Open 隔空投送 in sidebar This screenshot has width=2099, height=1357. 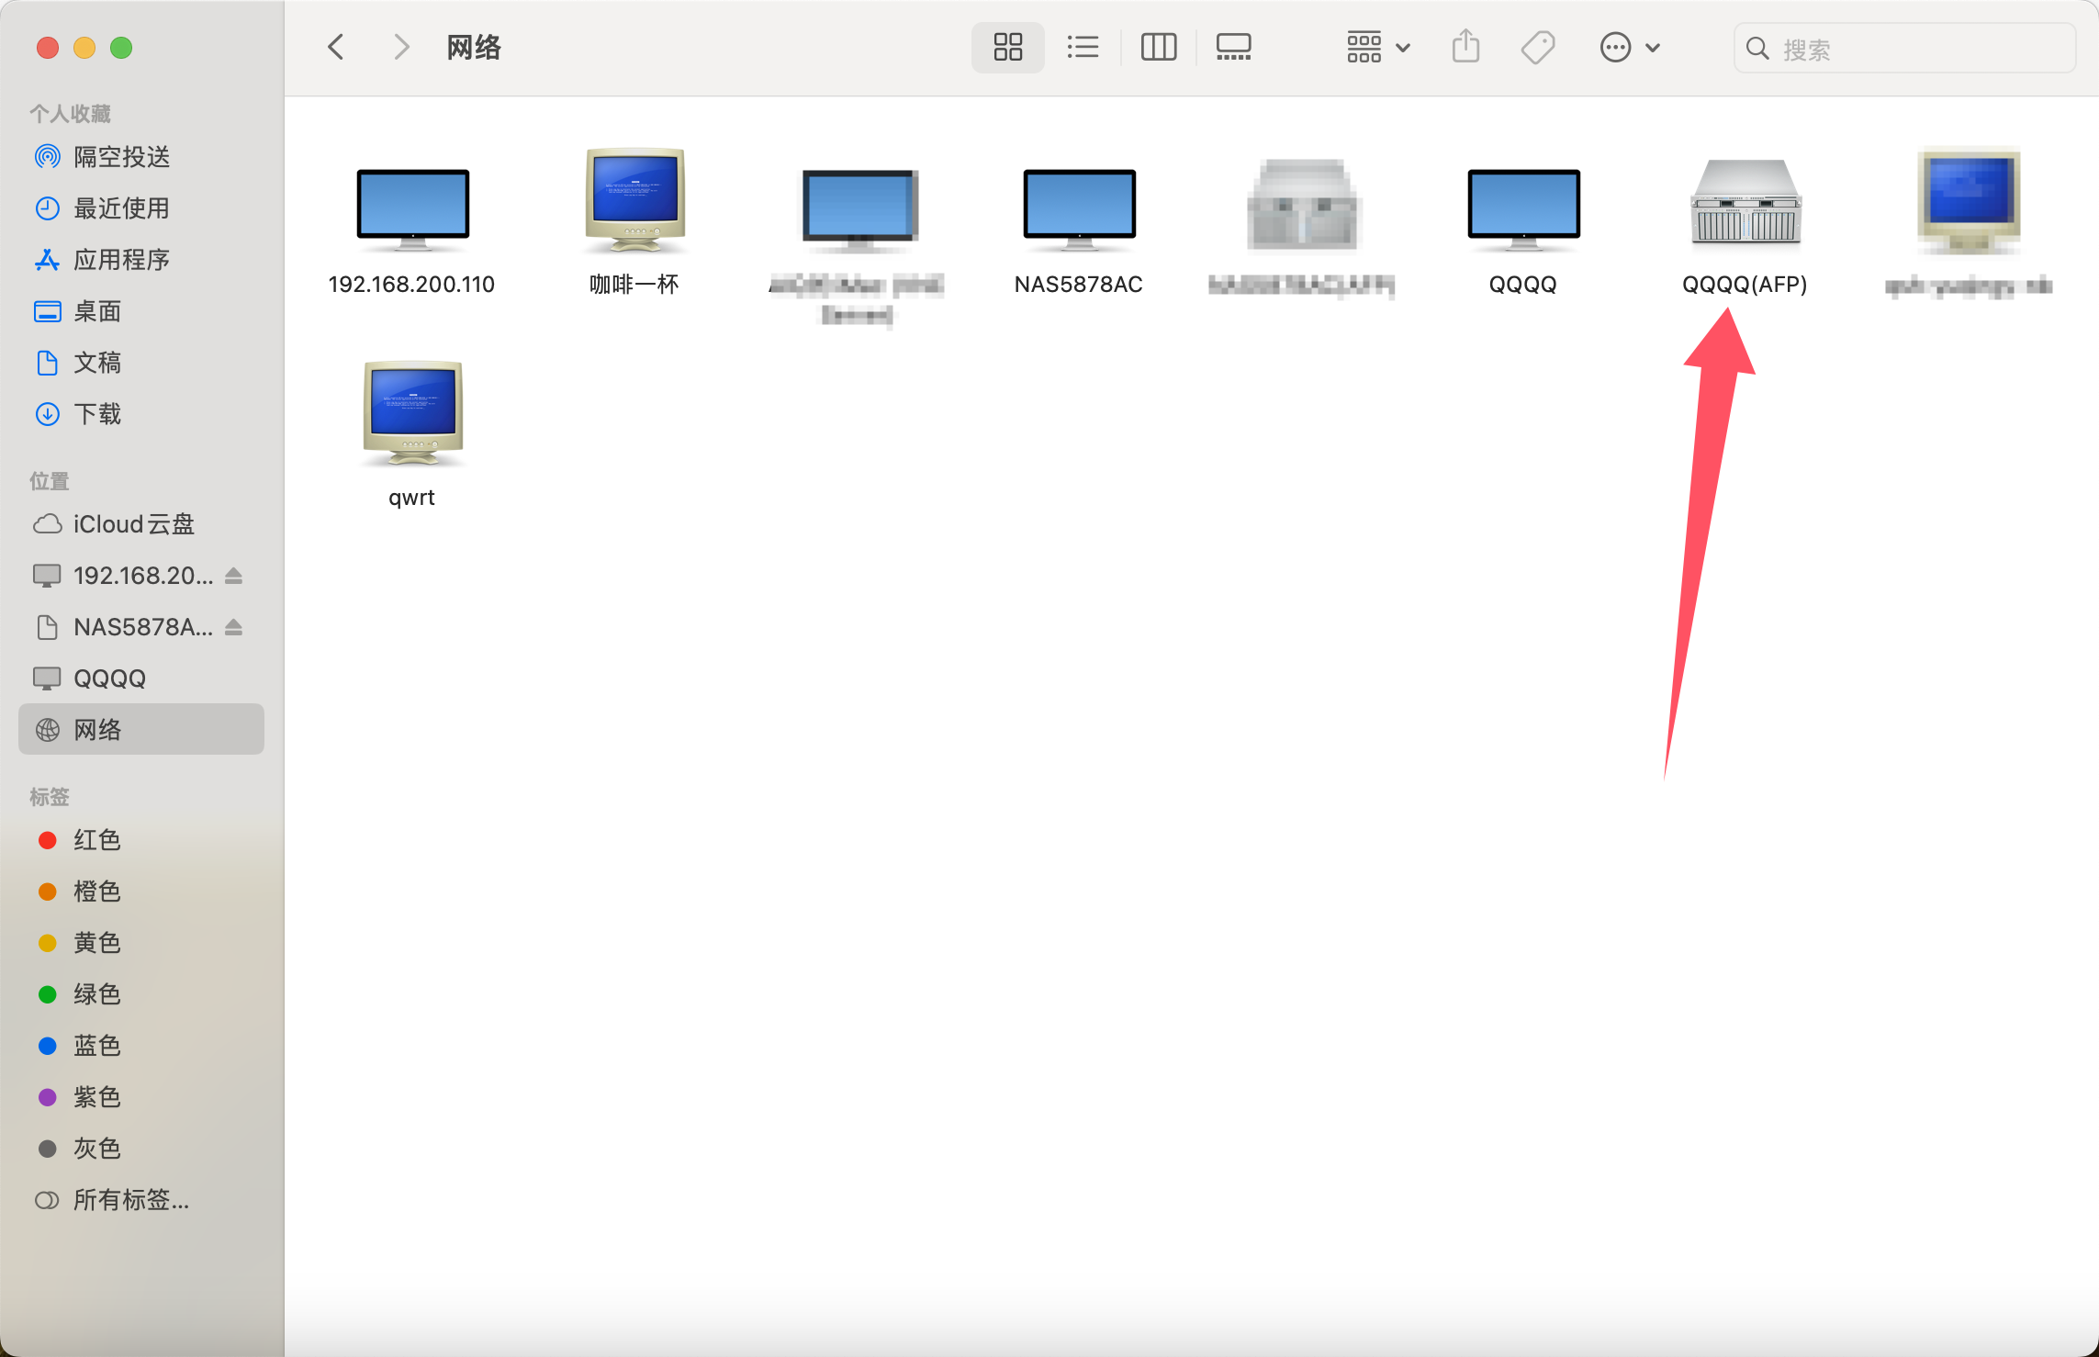coord(141,157)
